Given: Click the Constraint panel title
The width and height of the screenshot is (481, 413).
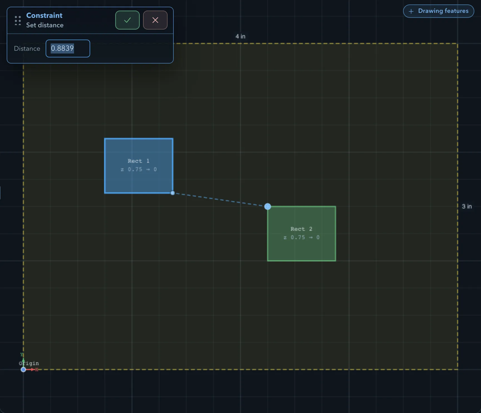Looking at the screenshot, I should point(44,15).
